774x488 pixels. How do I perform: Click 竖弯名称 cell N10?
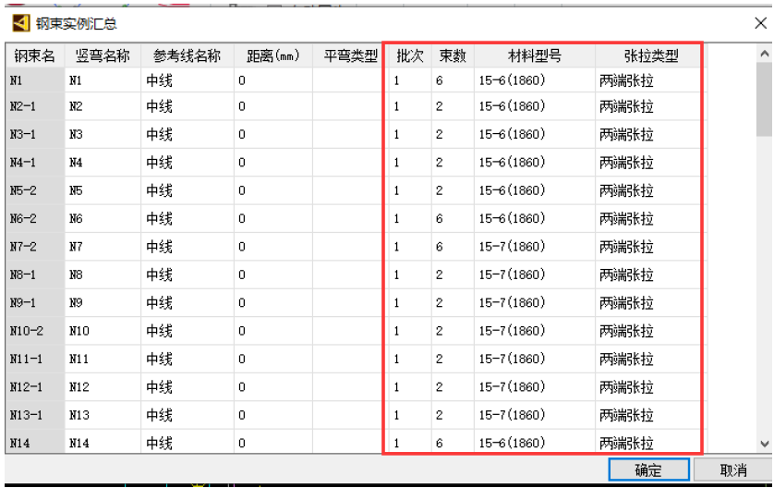(103, 331)
